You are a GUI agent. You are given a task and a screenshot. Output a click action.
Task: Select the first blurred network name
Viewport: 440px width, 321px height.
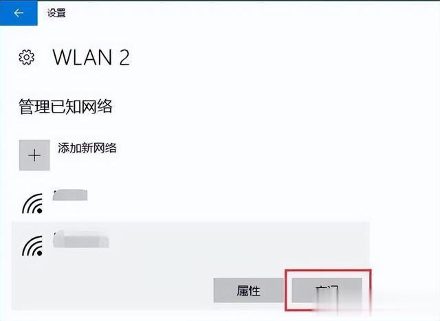(x=70, y=195)
